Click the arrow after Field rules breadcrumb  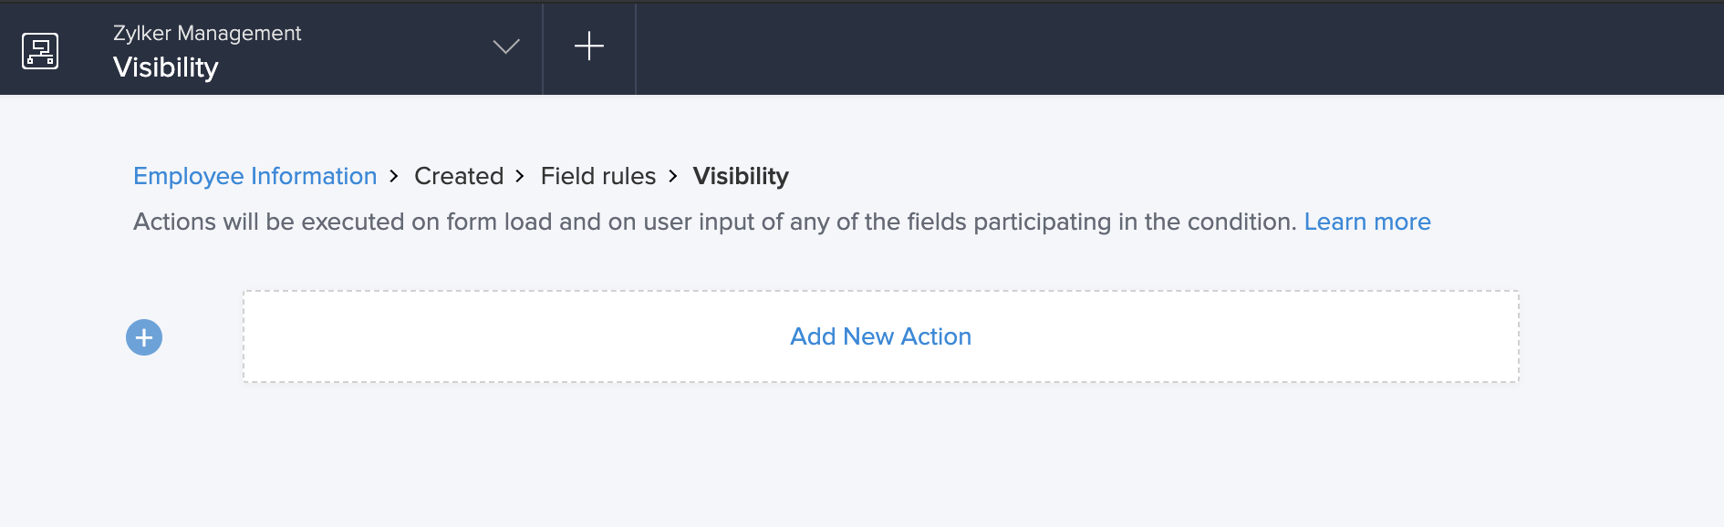coord(673,176)
